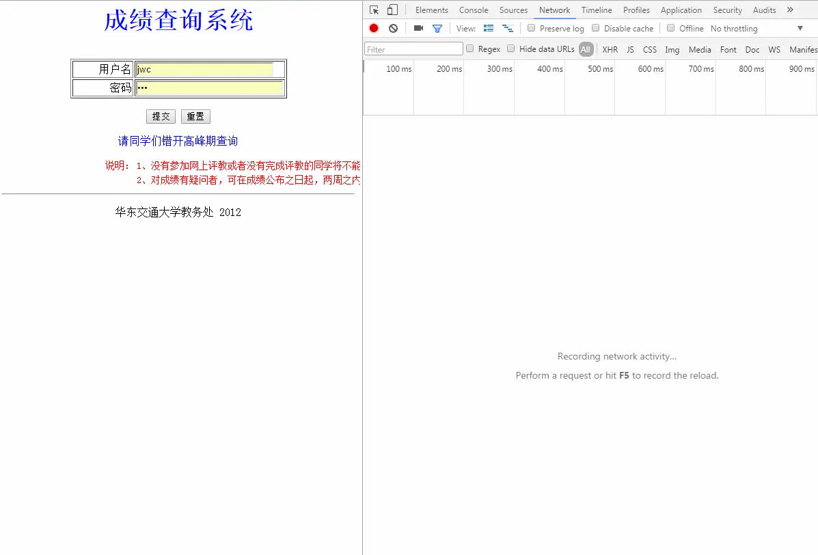Toggle the device toolbar icon
The image size is (818, 555).
point(392,10)
